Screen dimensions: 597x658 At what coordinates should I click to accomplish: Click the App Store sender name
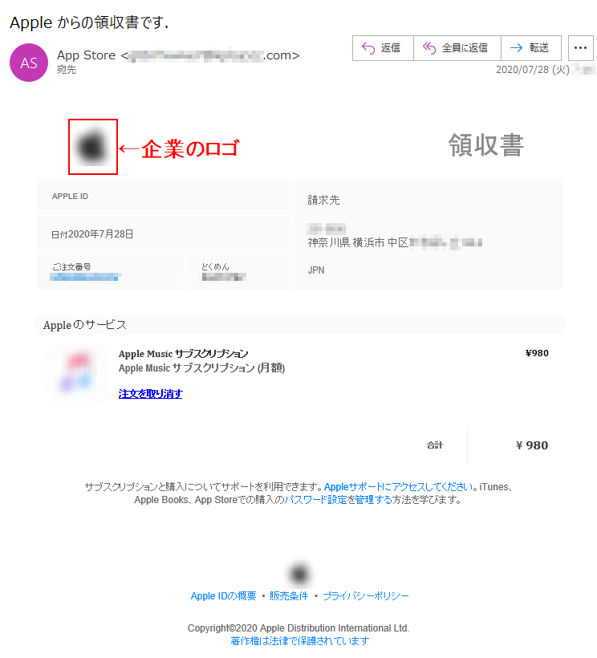87,55
